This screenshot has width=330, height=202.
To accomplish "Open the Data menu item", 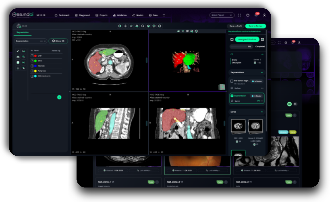I will tap(153, 15).
